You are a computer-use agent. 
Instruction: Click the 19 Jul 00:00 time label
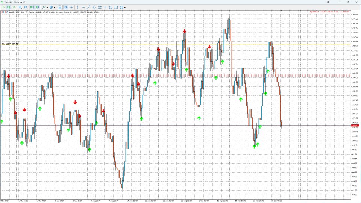41,201
